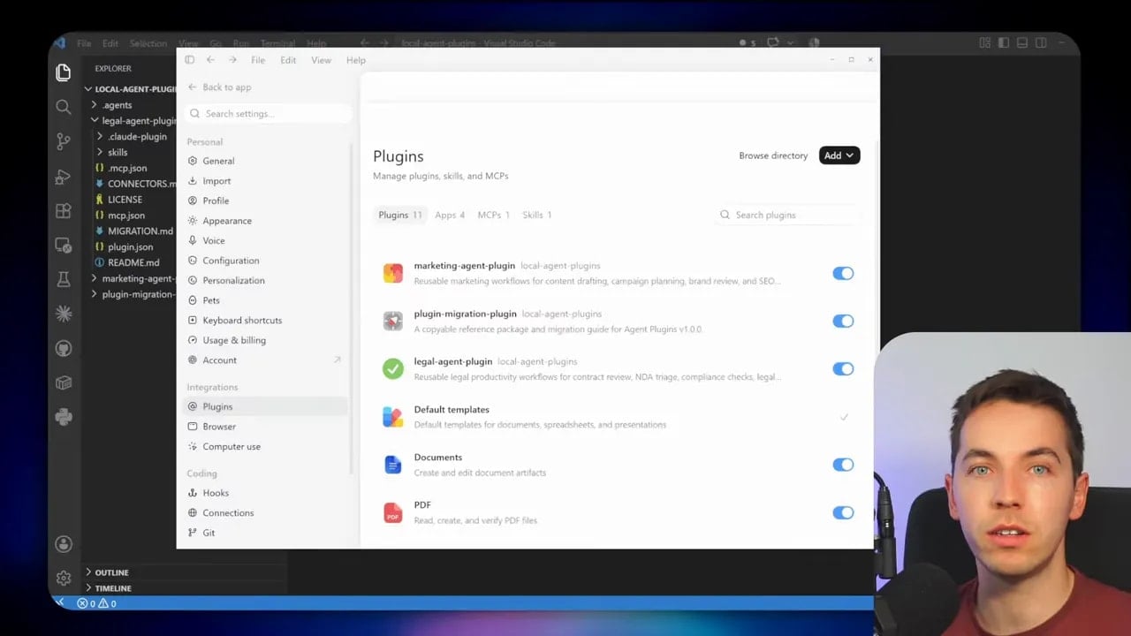Go forward with the settings window arrow
1131x636 pixels.
(232, 60)
